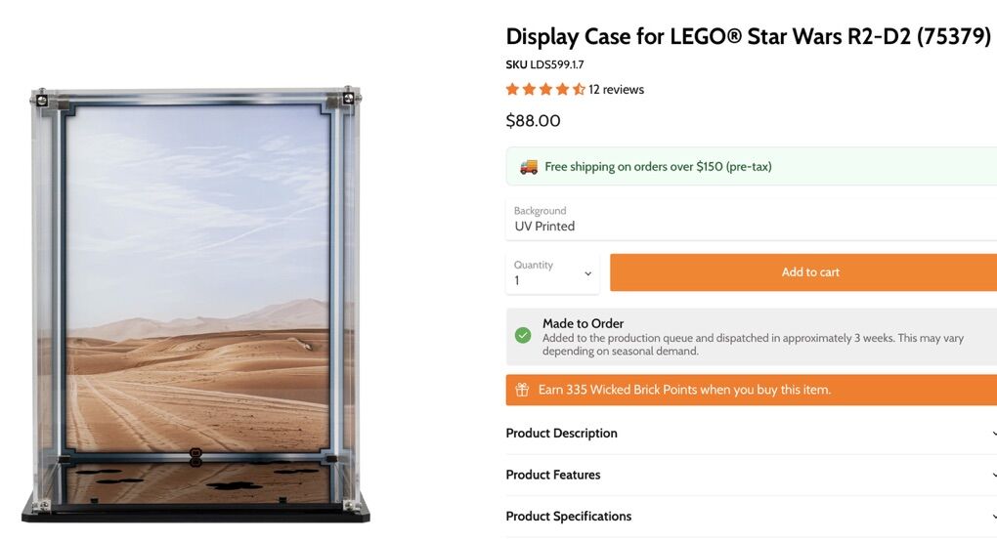Expand the Product Description section
This screenshot has height=541, width=997.
(561, 434)
